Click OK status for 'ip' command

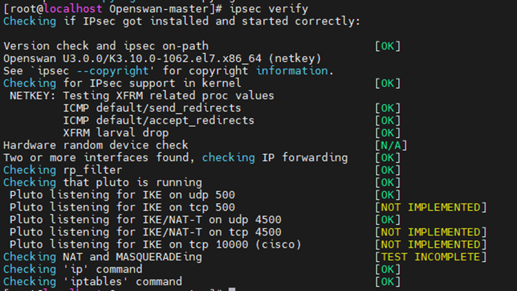coord(388,270)
